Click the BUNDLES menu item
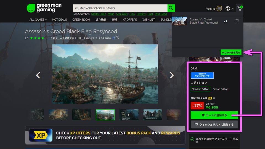 pyautogui.click(x=166, y=20)
